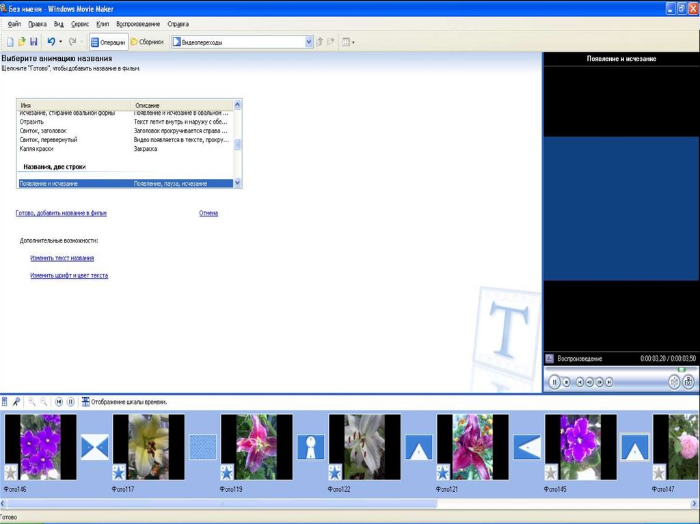Toggle the Сборники collections pane button

tap(147, 42)
